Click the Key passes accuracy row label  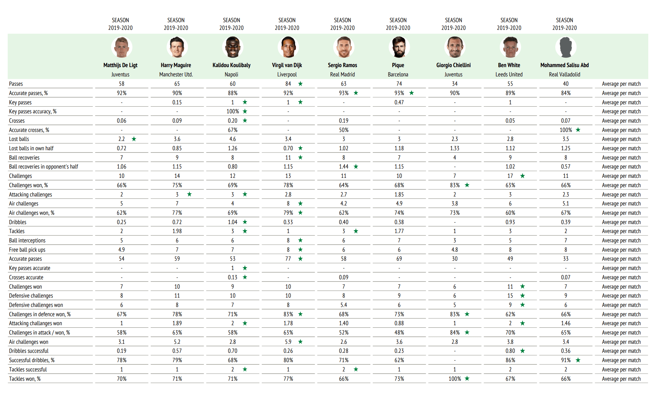coord(33,111)
